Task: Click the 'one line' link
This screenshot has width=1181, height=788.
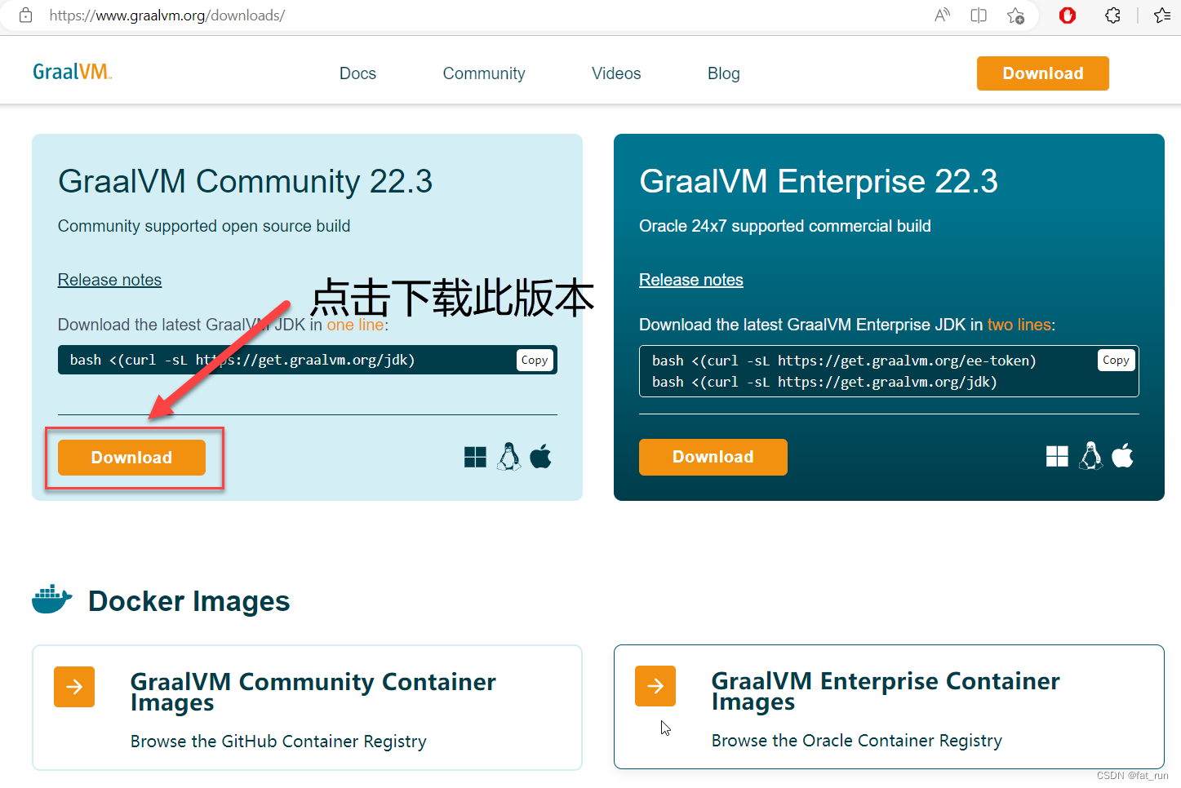Action: click(356, 325)
